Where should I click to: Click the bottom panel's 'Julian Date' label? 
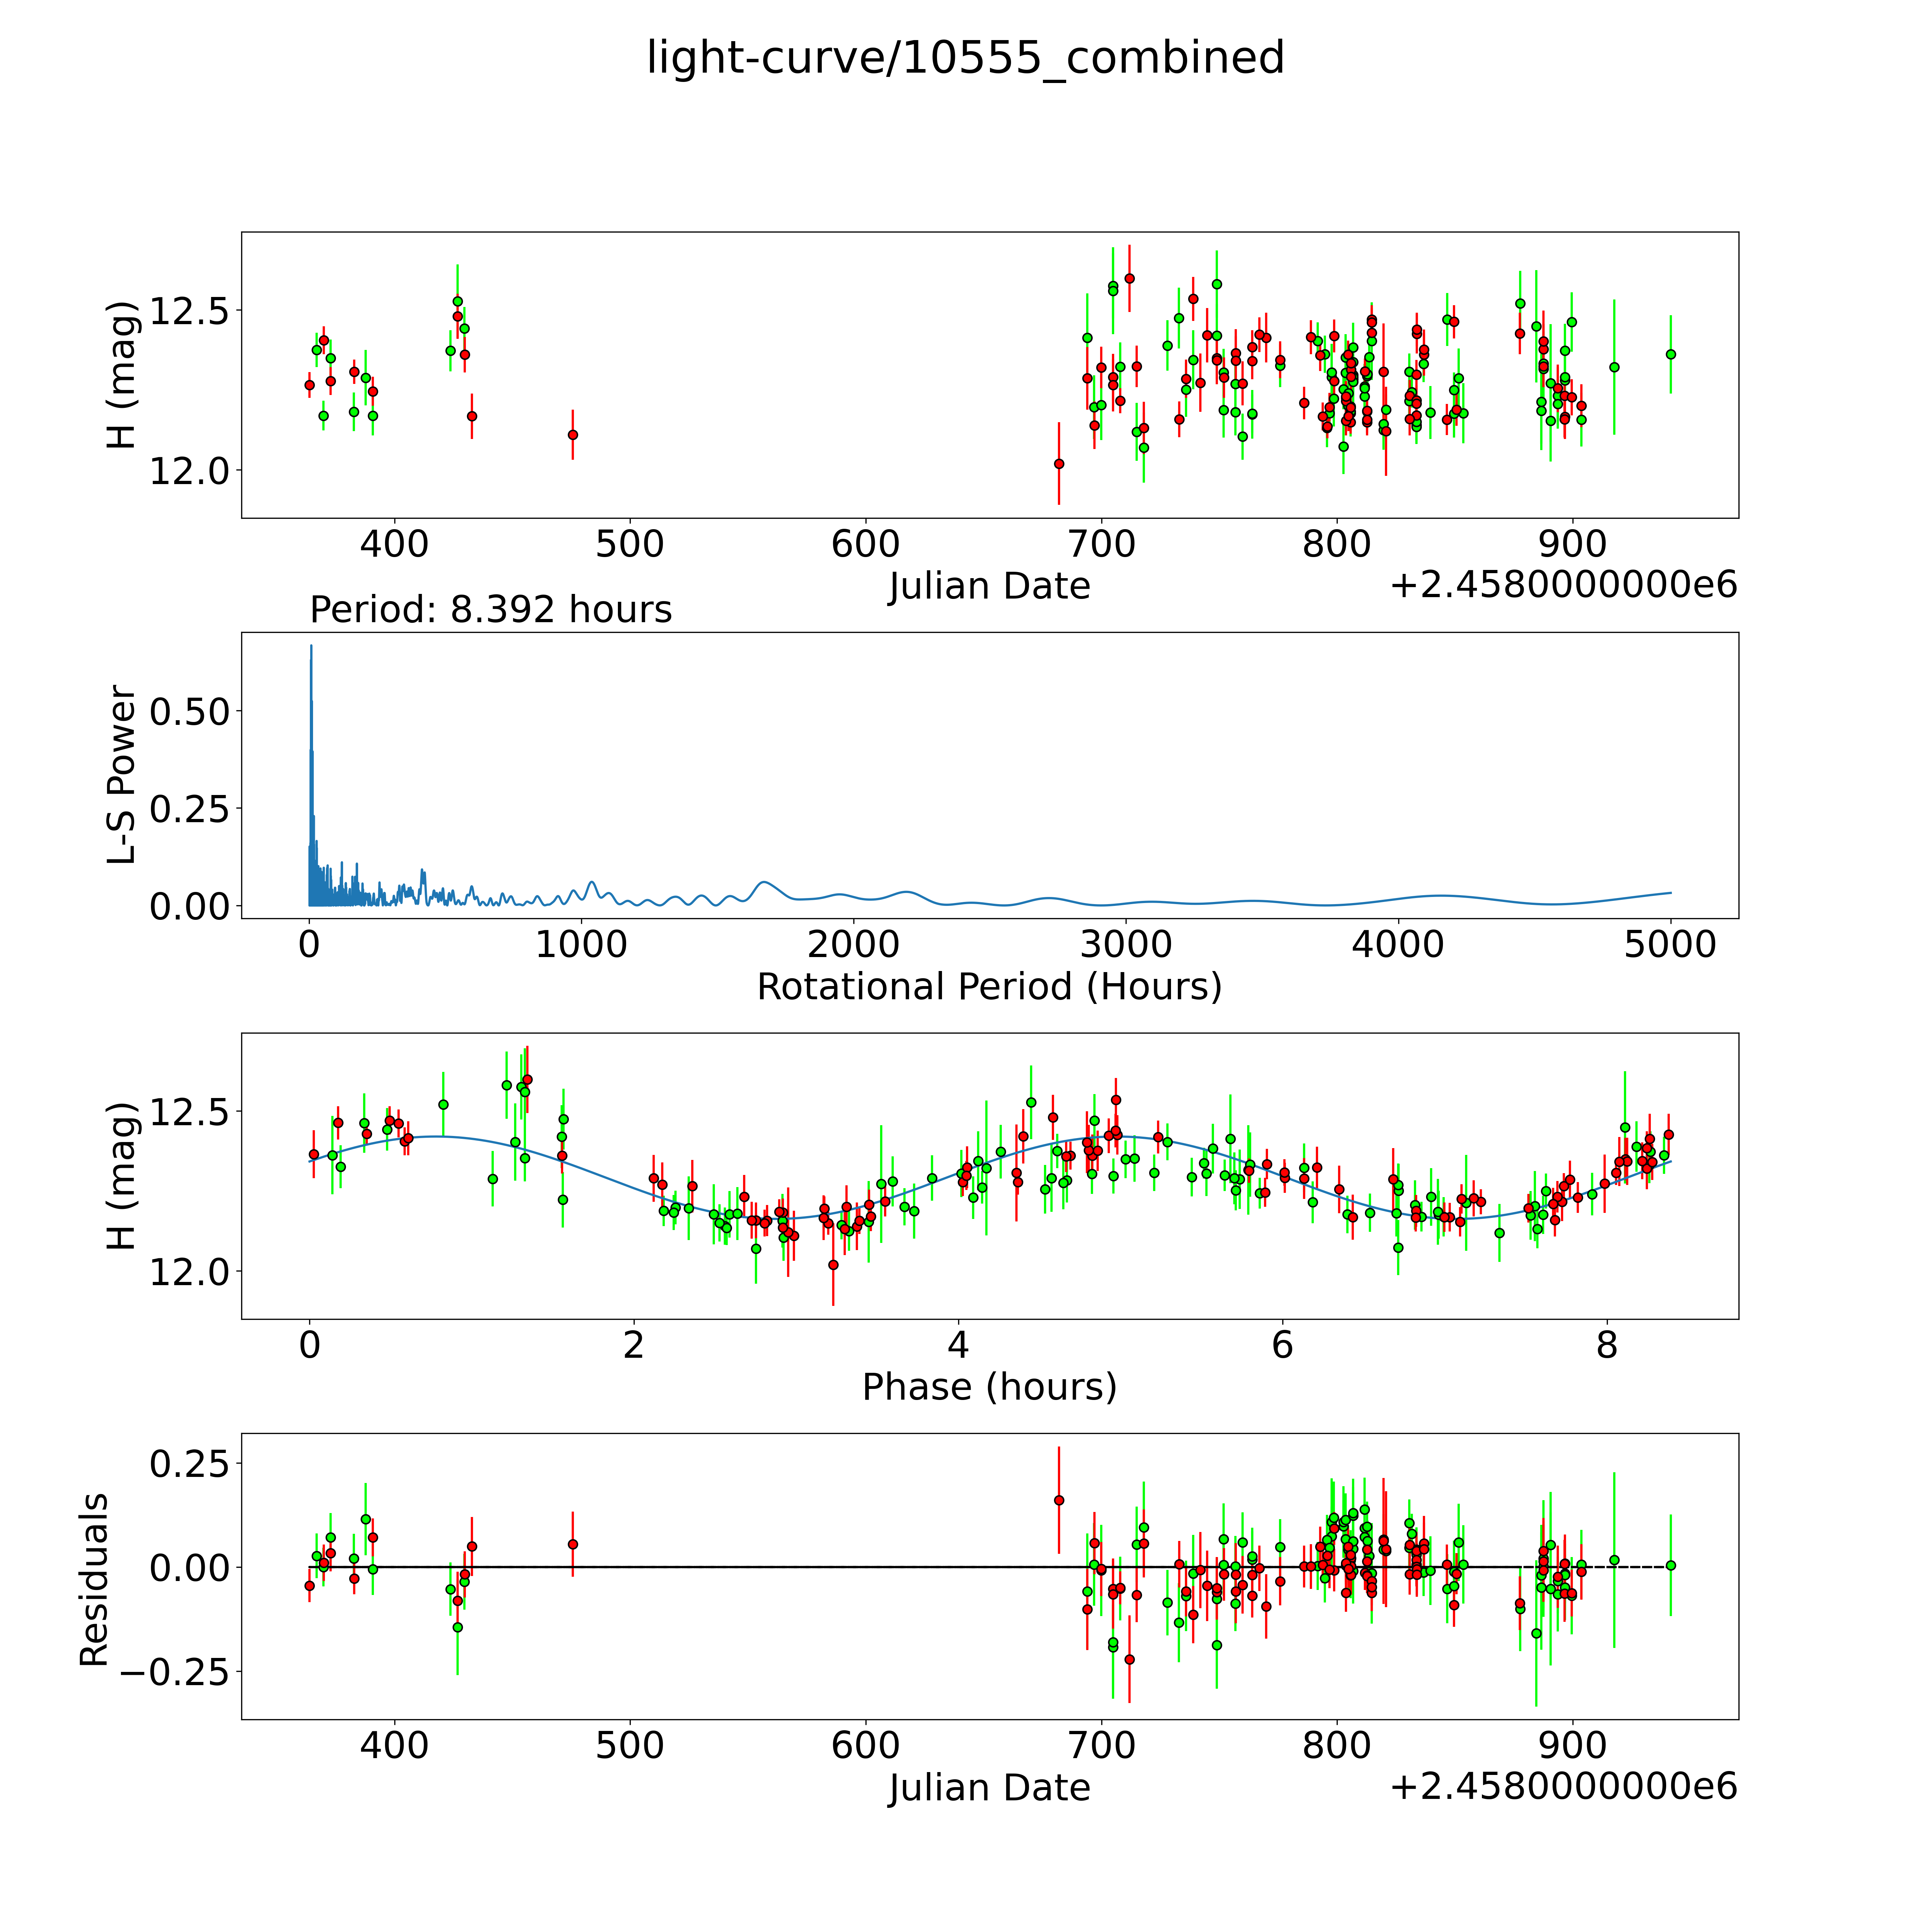point(989,1787)
